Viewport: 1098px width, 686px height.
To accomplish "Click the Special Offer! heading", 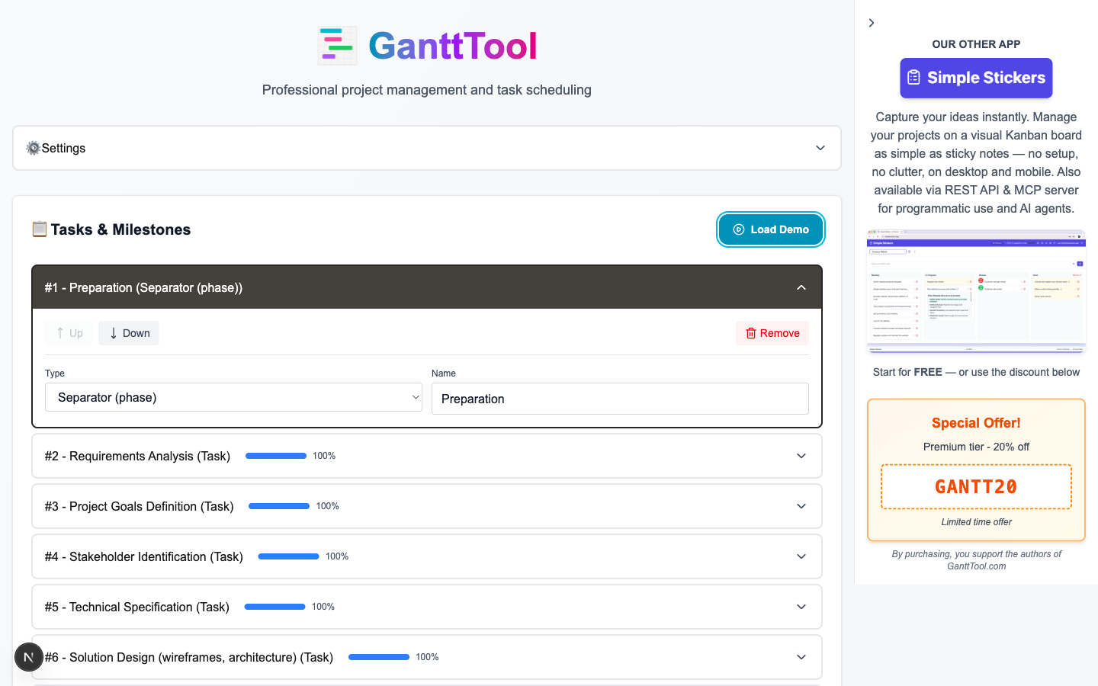I will [976, 423].
